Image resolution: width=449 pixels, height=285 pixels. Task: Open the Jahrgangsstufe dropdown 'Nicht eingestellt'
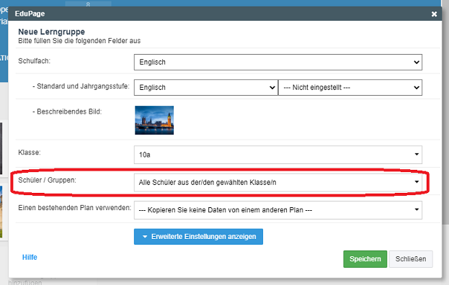pos(350,88)
